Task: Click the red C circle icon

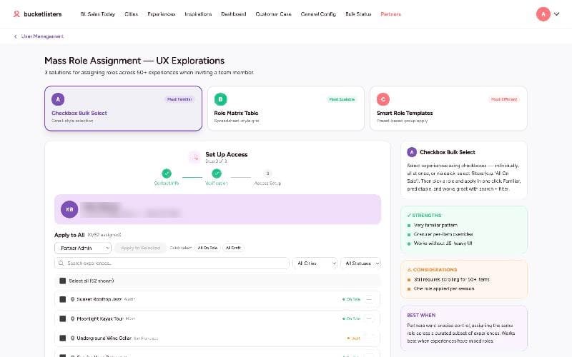Action: [x=383, y=99]
